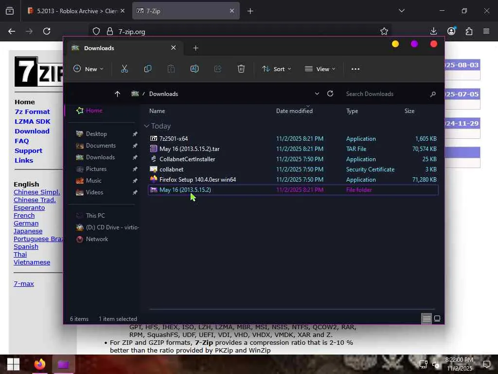This screenshot has height=374, width=498.
Task: Open Firefox View icon at far left of the tab bar
Action: point(10,11)
